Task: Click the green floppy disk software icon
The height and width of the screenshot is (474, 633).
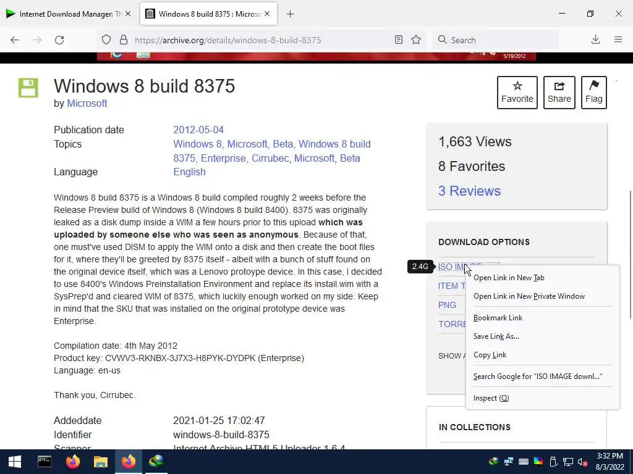Action: [x=28, y=88]
